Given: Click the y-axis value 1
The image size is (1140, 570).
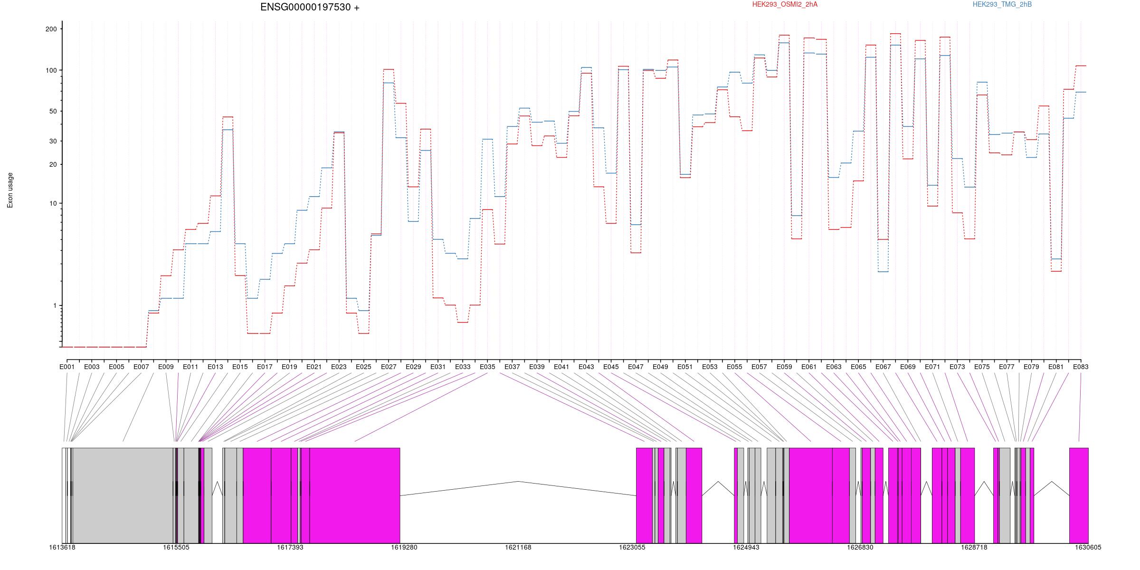Looking at the screenshot, I should (x=55, y=306).
